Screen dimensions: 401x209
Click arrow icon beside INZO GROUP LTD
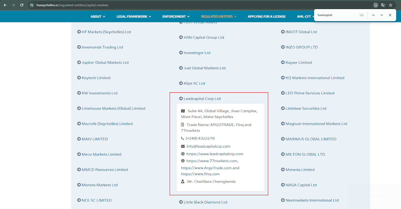coord(283,47)
